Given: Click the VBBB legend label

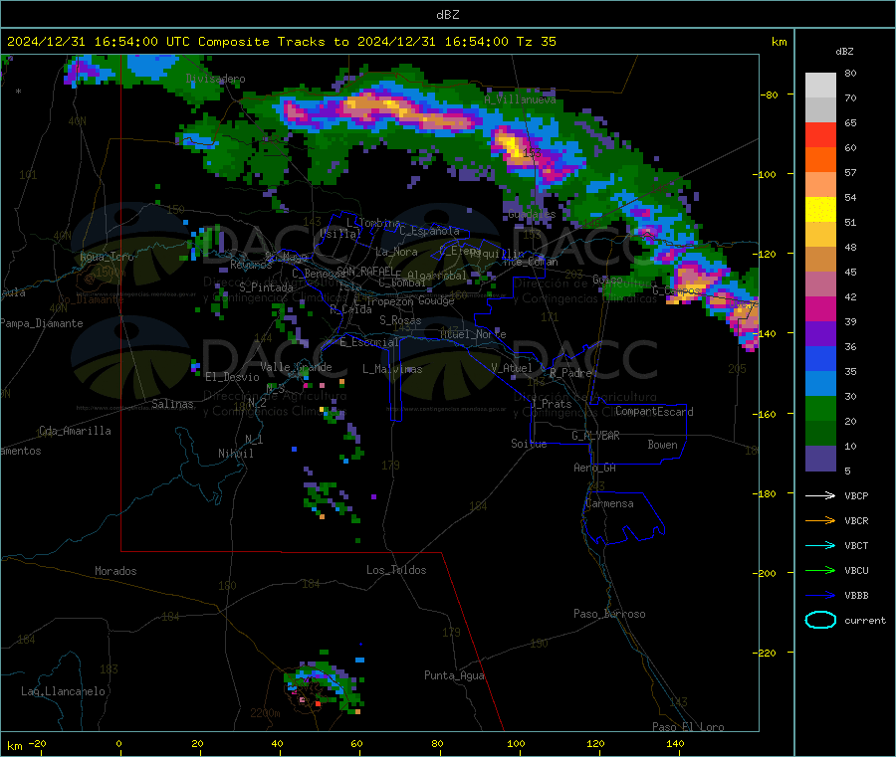Looking at the screenshot, I should pos(856,595).
